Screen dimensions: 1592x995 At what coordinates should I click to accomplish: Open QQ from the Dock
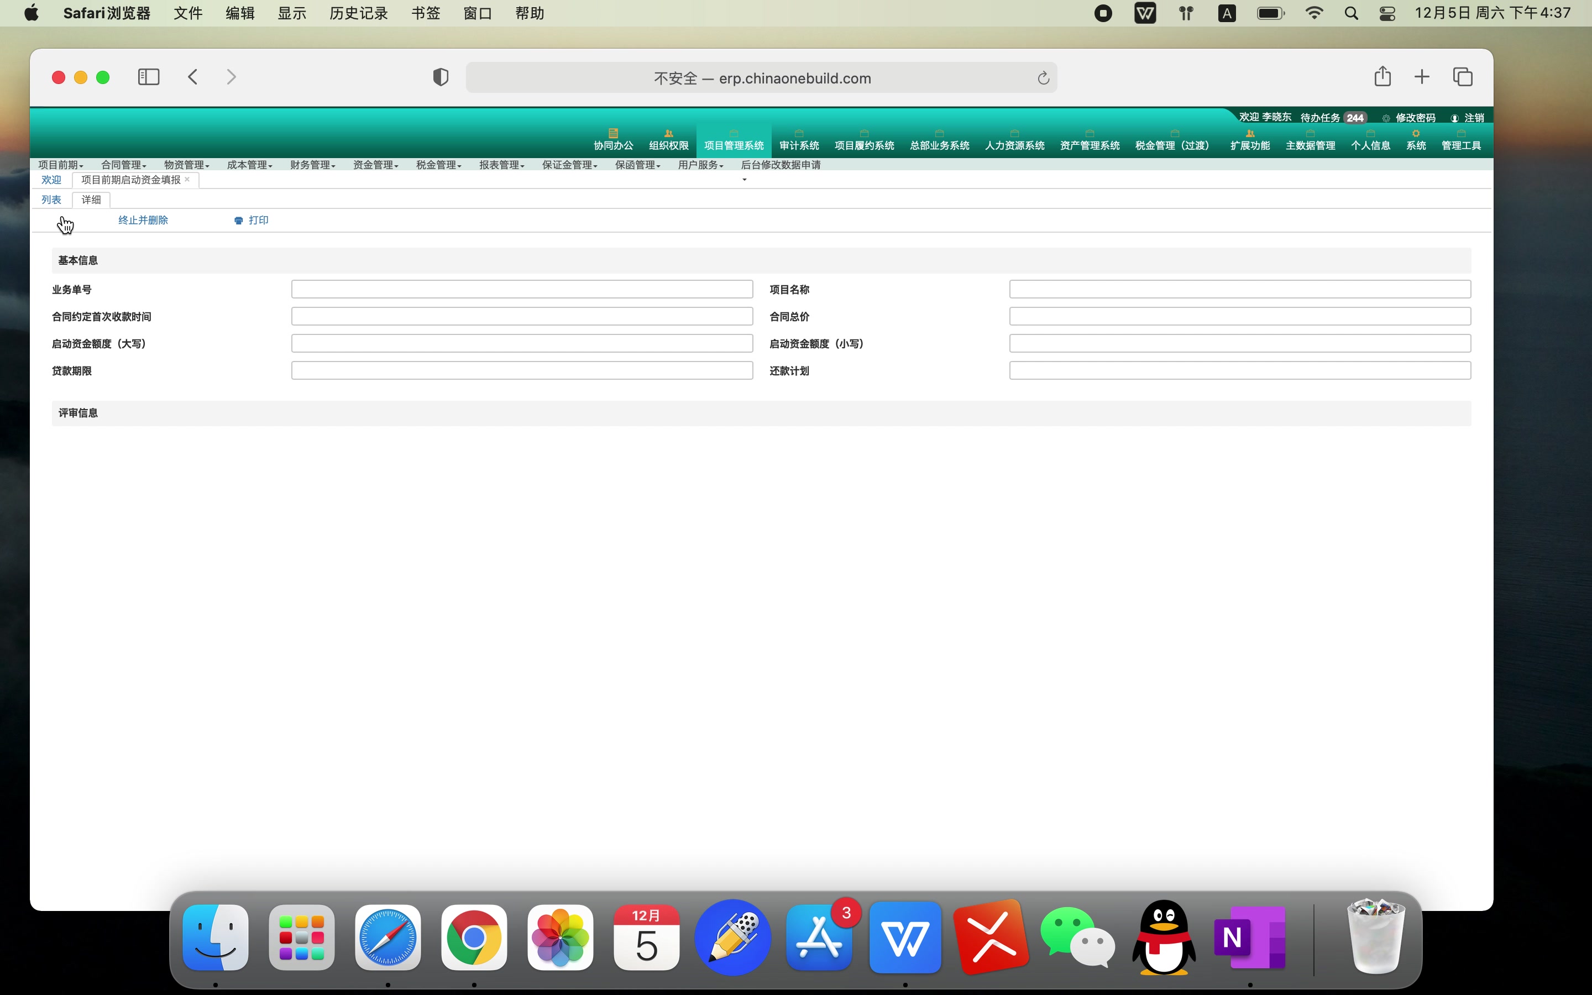pos(1163,937)
